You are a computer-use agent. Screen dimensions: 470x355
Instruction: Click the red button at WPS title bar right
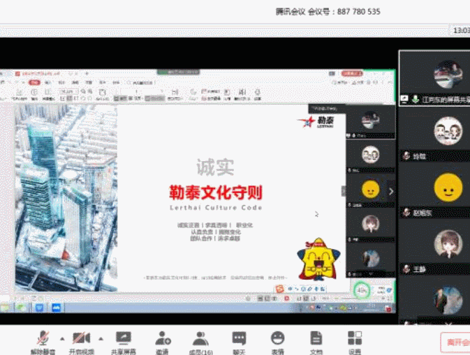352,73
